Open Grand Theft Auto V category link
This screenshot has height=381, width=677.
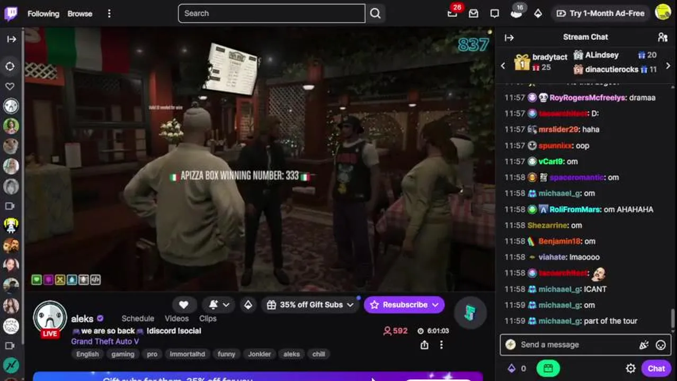coord(105,341)
